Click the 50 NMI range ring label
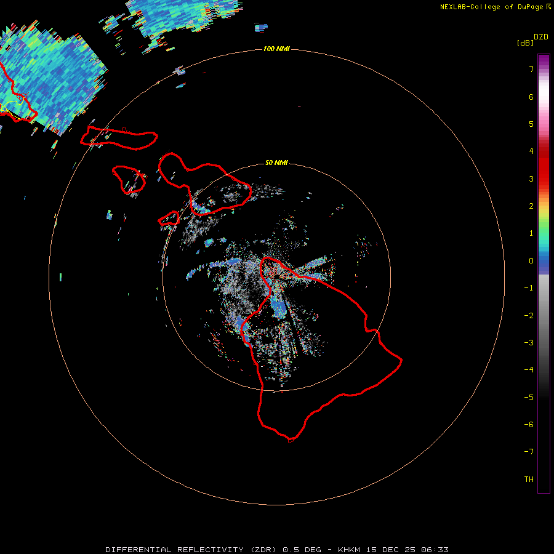This screenshot has height=554, width=554. tap(276, 163)
